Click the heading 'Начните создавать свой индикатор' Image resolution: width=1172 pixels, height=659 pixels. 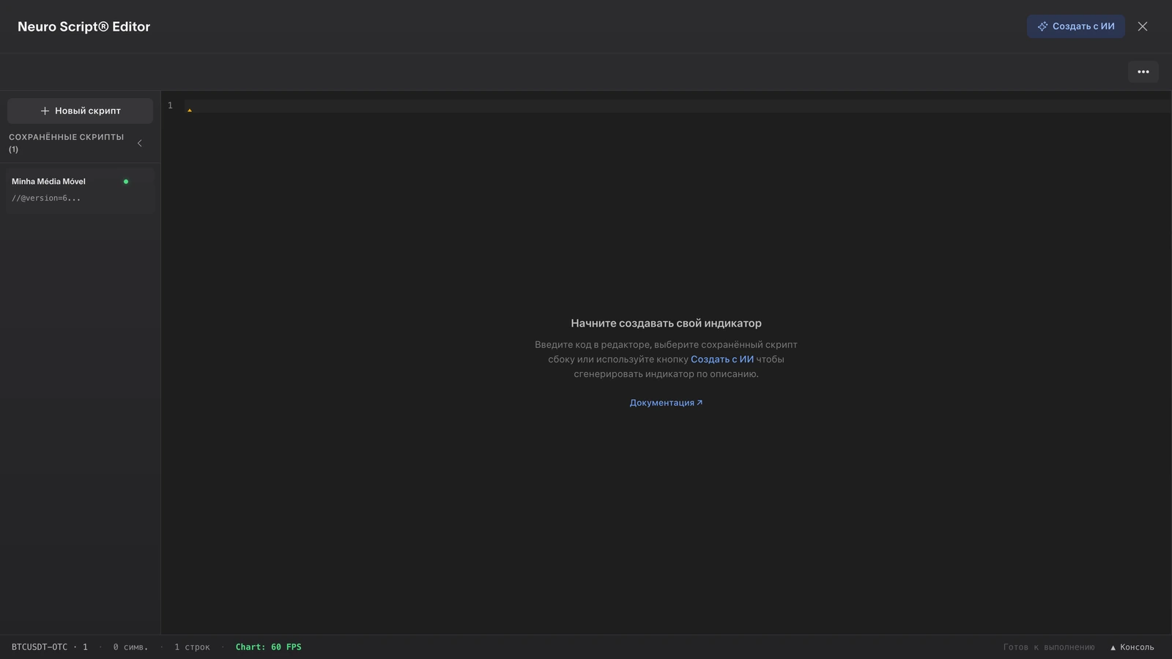666,324
